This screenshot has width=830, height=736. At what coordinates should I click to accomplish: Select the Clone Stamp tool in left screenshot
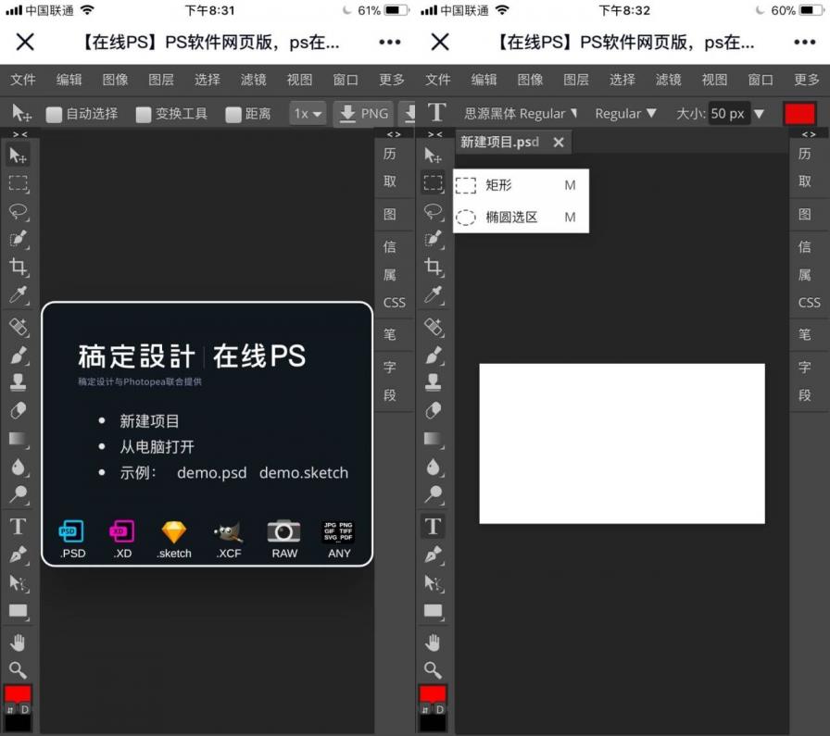pos(18,382)
